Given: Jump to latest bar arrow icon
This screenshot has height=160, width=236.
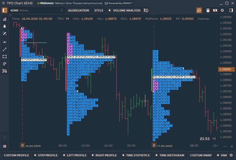Looking at the screenshot, I should (x=214, y=139).
